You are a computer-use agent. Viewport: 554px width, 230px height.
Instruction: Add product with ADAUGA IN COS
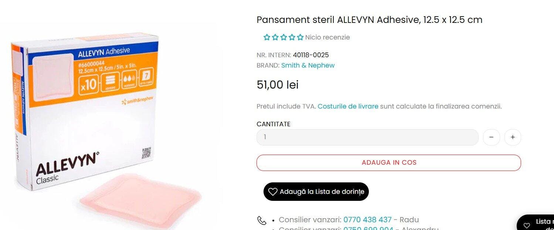pos(389,163)
